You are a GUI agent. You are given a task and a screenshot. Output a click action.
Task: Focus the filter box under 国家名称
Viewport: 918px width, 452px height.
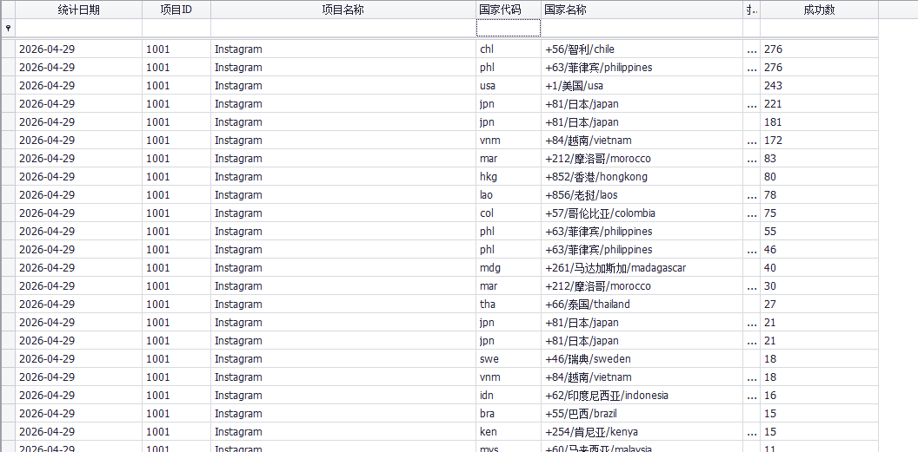click(x=642, y=28)
